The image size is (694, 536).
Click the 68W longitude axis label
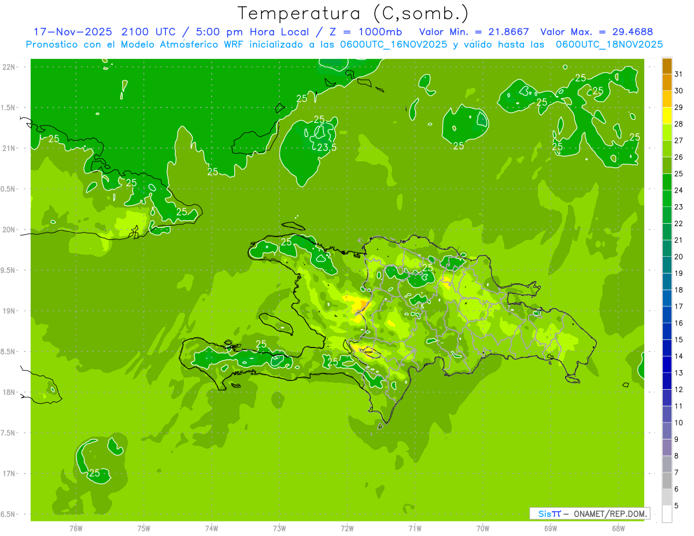[x=618, y=528]
